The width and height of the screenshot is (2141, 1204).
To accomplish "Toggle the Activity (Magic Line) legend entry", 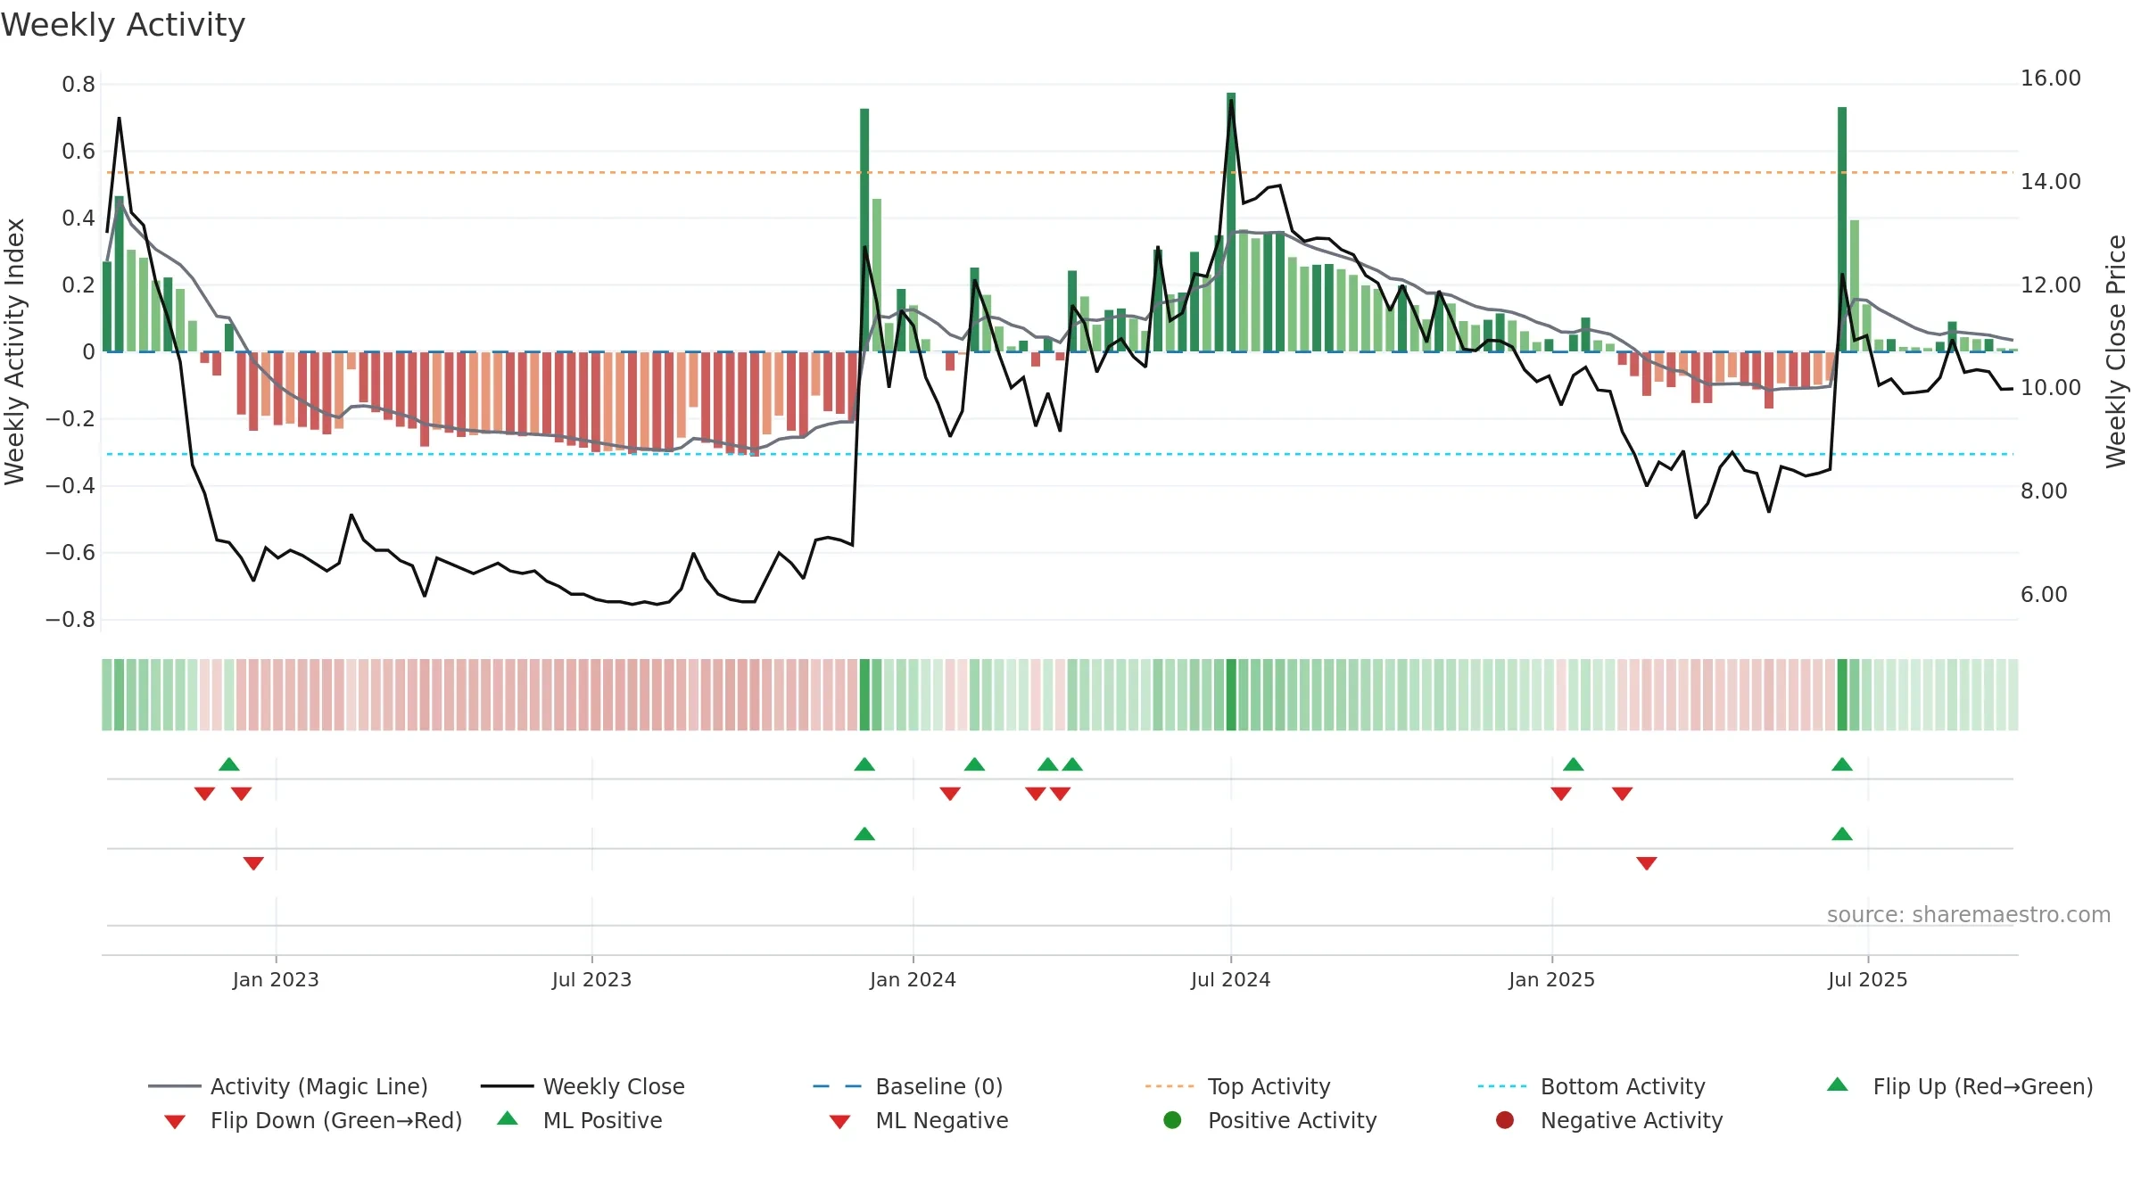I will coord(288,1086).
